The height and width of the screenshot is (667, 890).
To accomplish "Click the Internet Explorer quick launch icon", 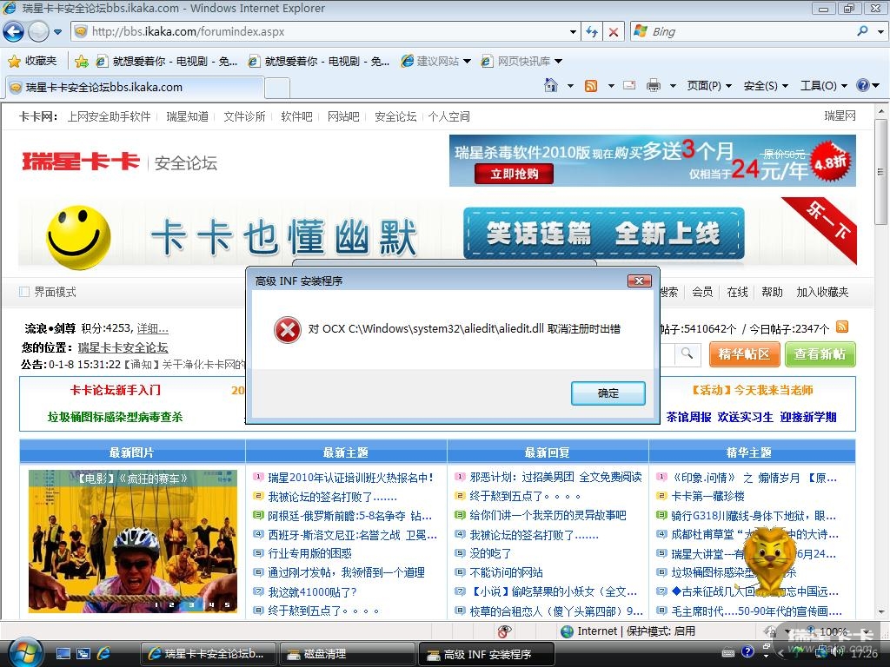I will pos(104,654).
